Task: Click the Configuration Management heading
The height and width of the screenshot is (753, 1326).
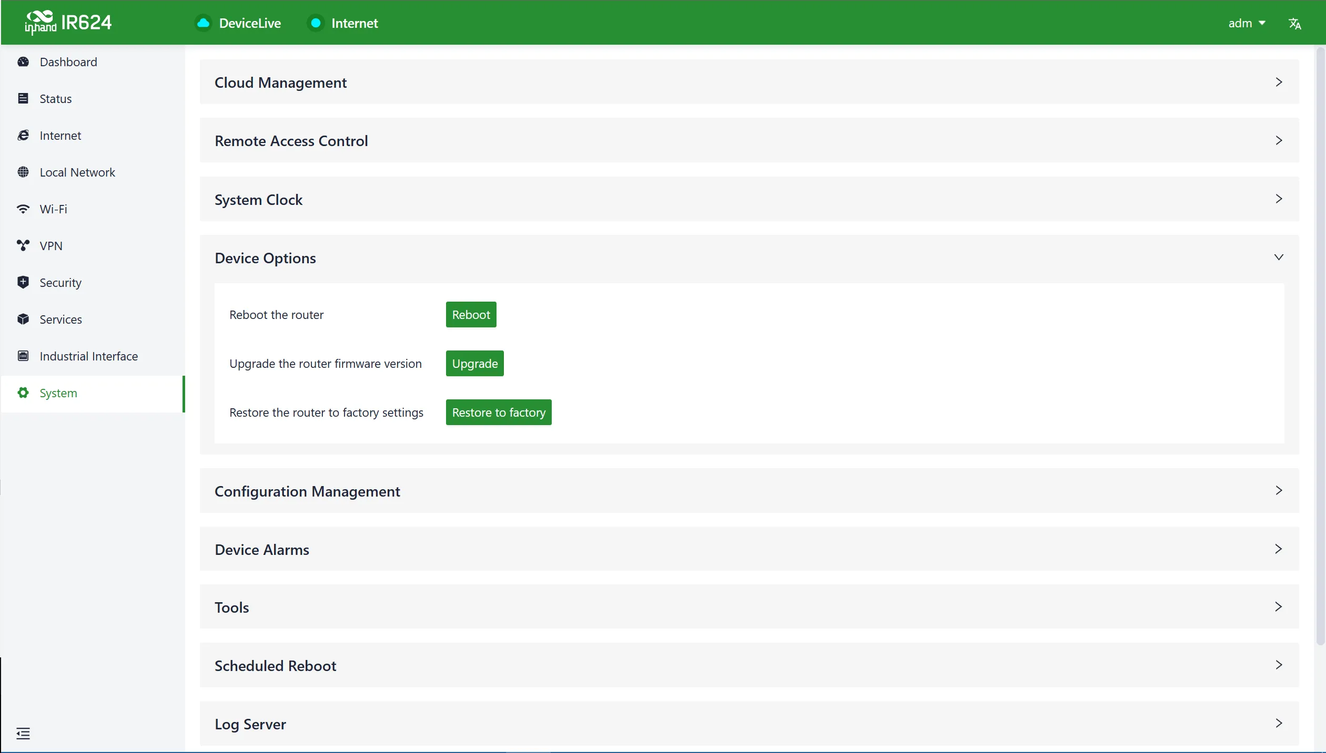Action: point(307,491)
